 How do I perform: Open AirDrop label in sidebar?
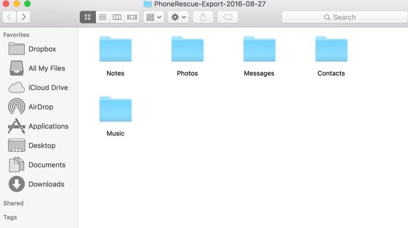(41, 107)
